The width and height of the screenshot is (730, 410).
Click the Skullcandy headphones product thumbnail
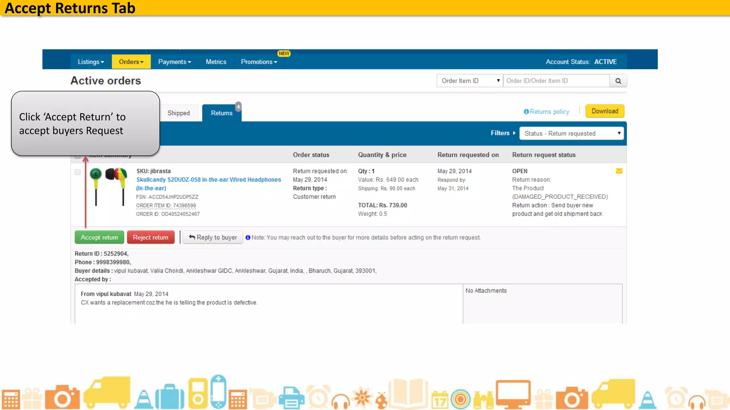[108, 186]
